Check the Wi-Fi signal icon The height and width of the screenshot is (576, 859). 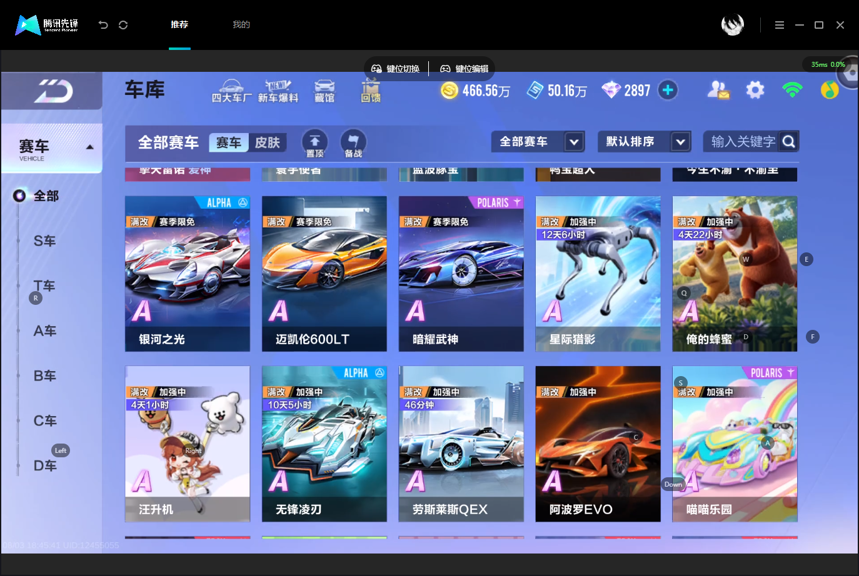coord(792,91)
